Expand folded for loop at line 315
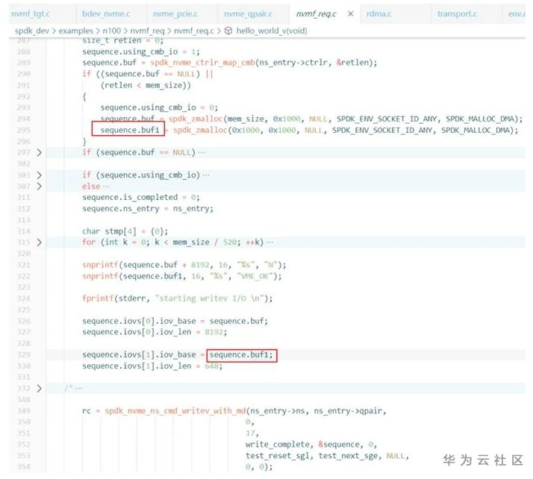Viewport: 533px width, 479px height. coord(39,242)
